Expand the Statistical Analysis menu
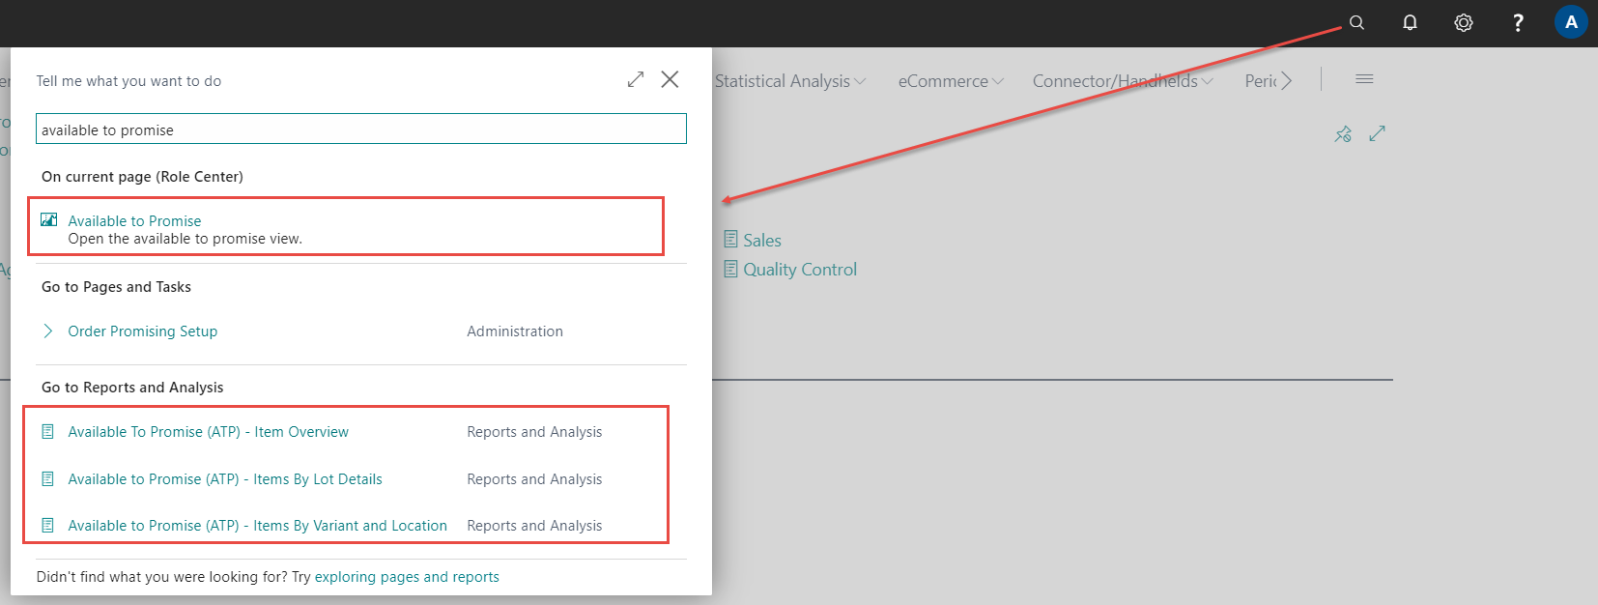 pyautogui.click(x=789, y=81)
